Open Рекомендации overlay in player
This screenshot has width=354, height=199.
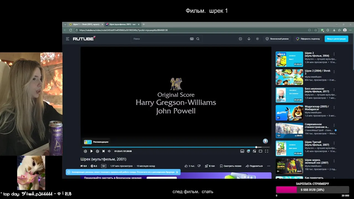tap(96, 142)
